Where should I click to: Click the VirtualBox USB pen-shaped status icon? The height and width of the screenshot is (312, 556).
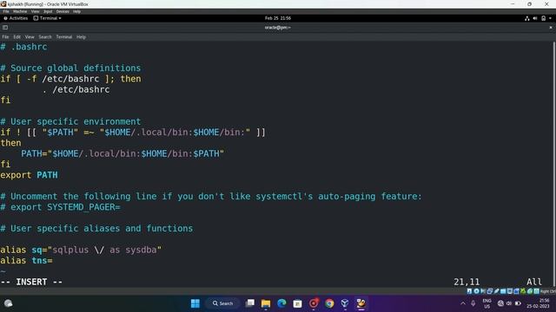(x=496, y=291)
